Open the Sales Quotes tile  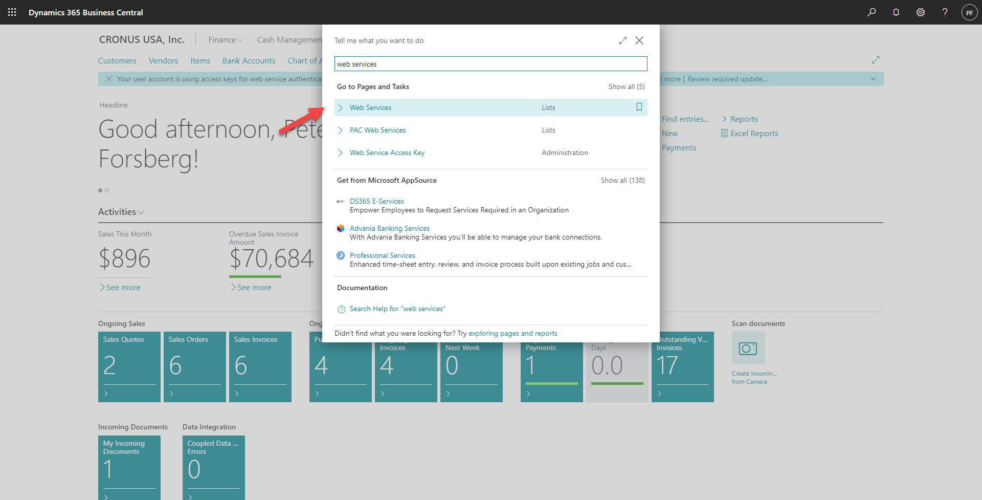(x=129, y=366)
